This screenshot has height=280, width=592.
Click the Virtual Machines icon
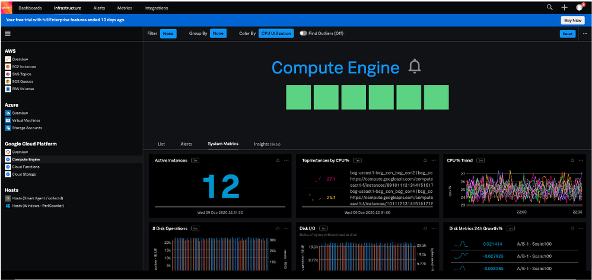point(8,120)
